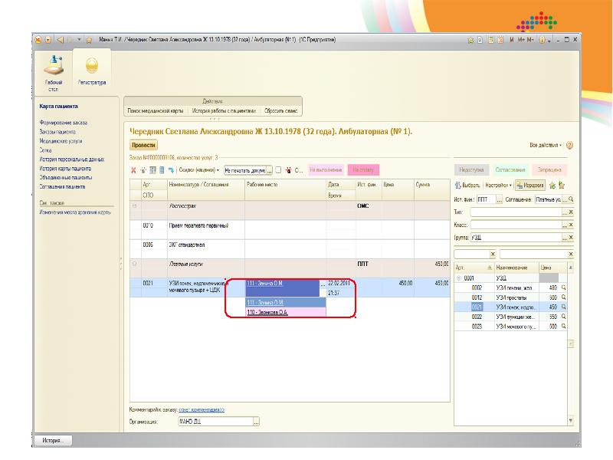Click the Выбрать button
The height and width of the screenshot is (460, 613).
pos(467,186)
